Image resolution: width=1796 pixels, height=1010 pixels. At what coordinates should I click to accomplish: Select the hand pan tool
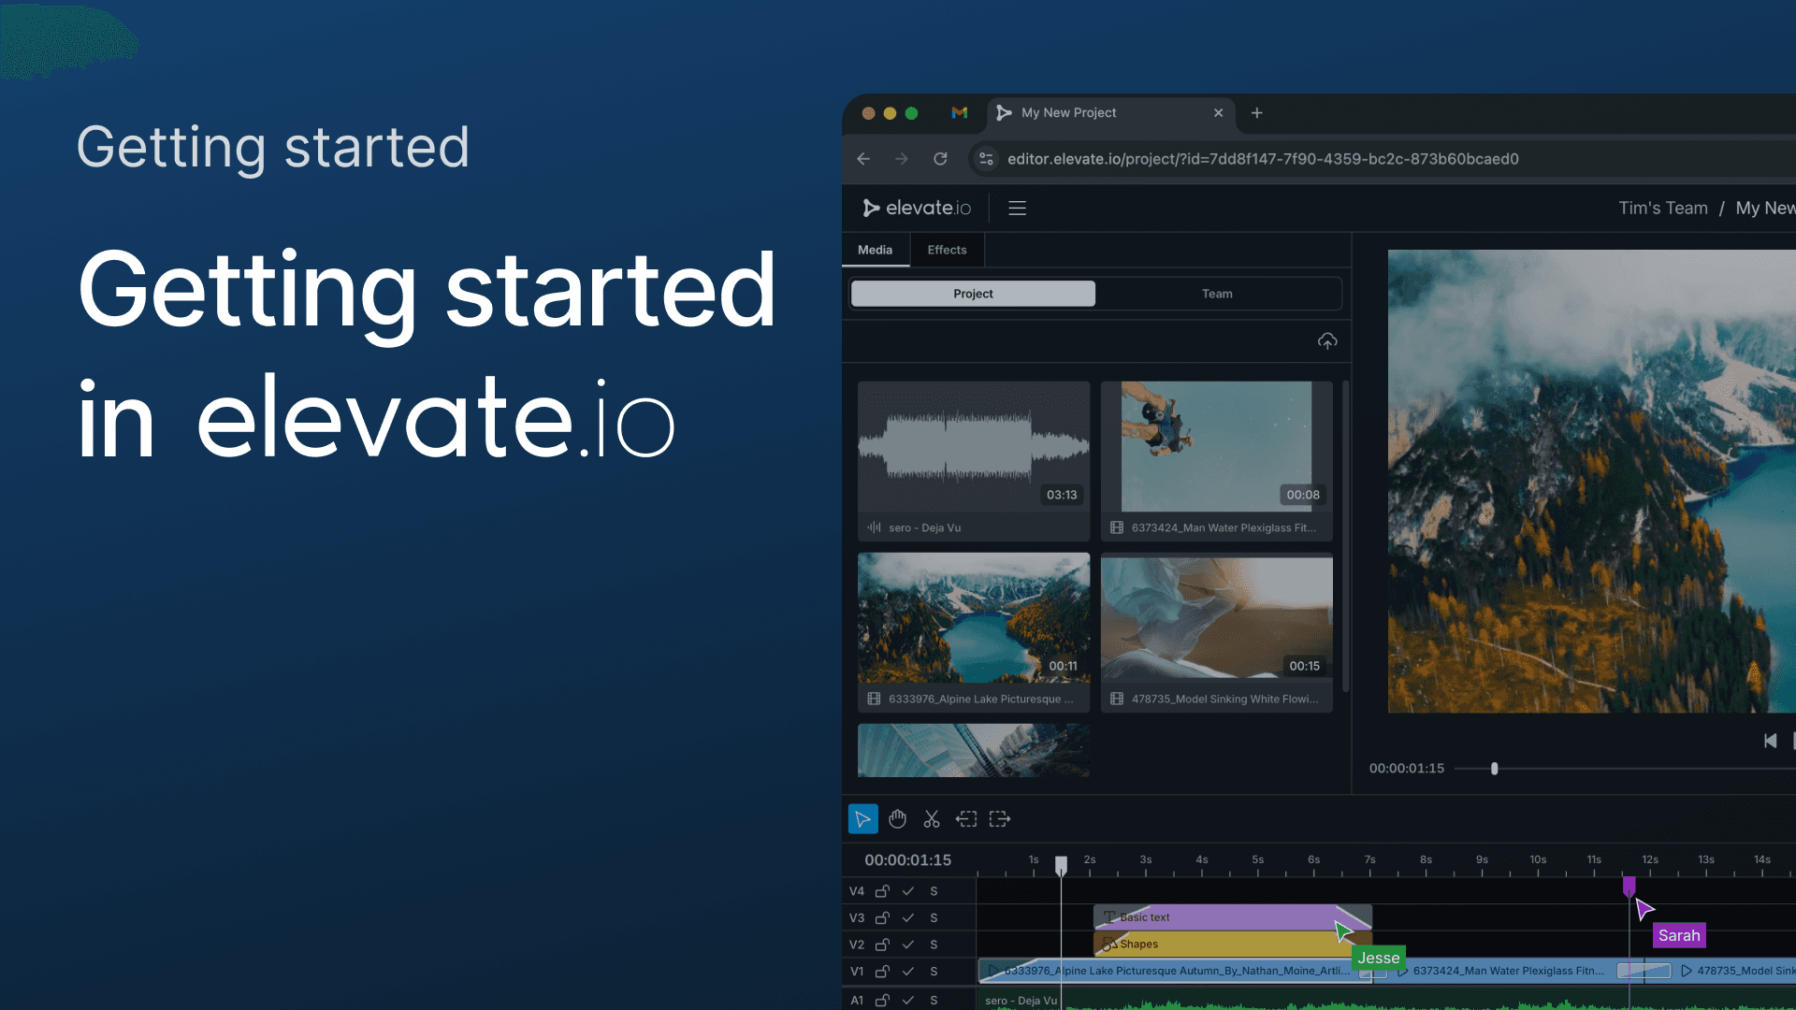click(x=897, y=819)
